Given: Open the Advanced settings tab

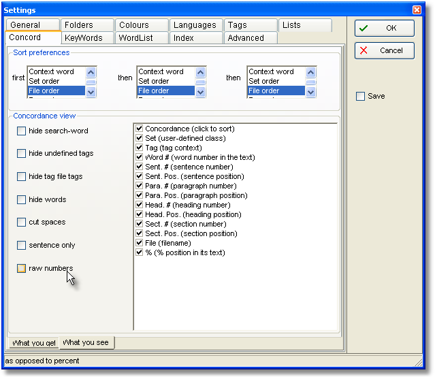Looking at the screenshot, I should coord(246,38).
